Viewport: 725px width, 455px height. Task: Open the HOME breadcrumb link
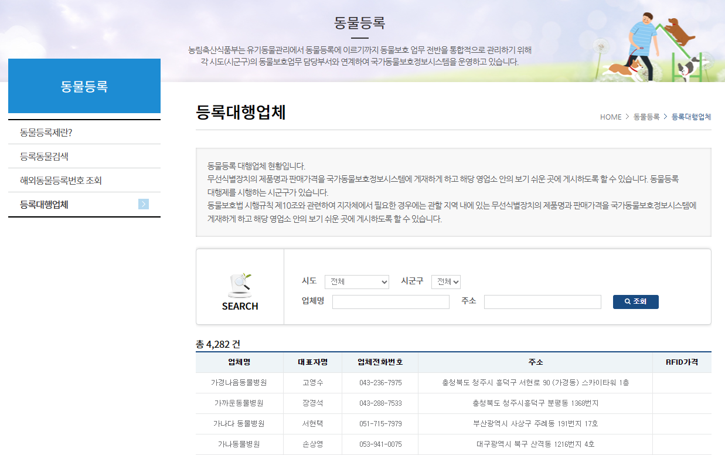click(611, 117)
